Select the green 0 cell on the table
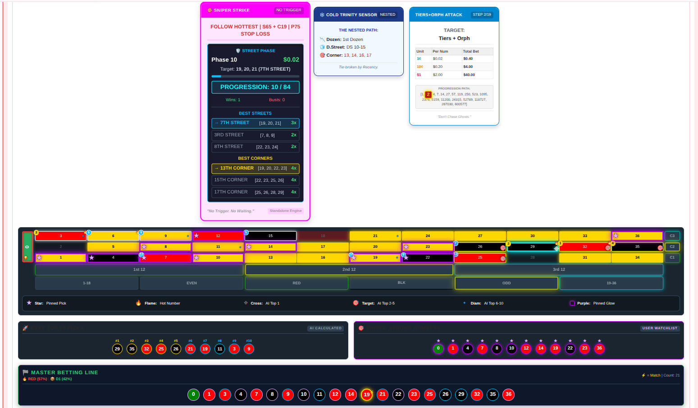Viewport: 698px width, 408px height. [x=27, y=247]
